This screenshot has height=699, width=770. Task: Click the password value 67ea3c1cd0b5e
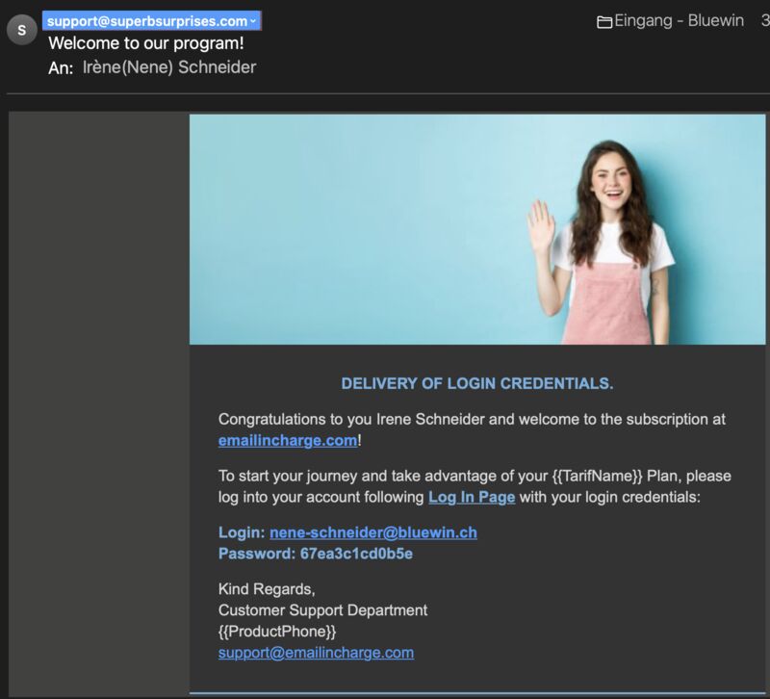click(x=356, y=554)
